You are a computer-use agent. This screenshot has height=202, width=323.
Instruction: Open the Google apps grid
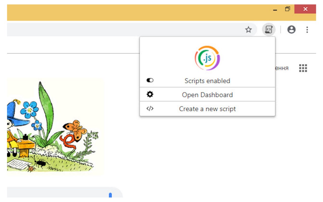click(303, 68)
